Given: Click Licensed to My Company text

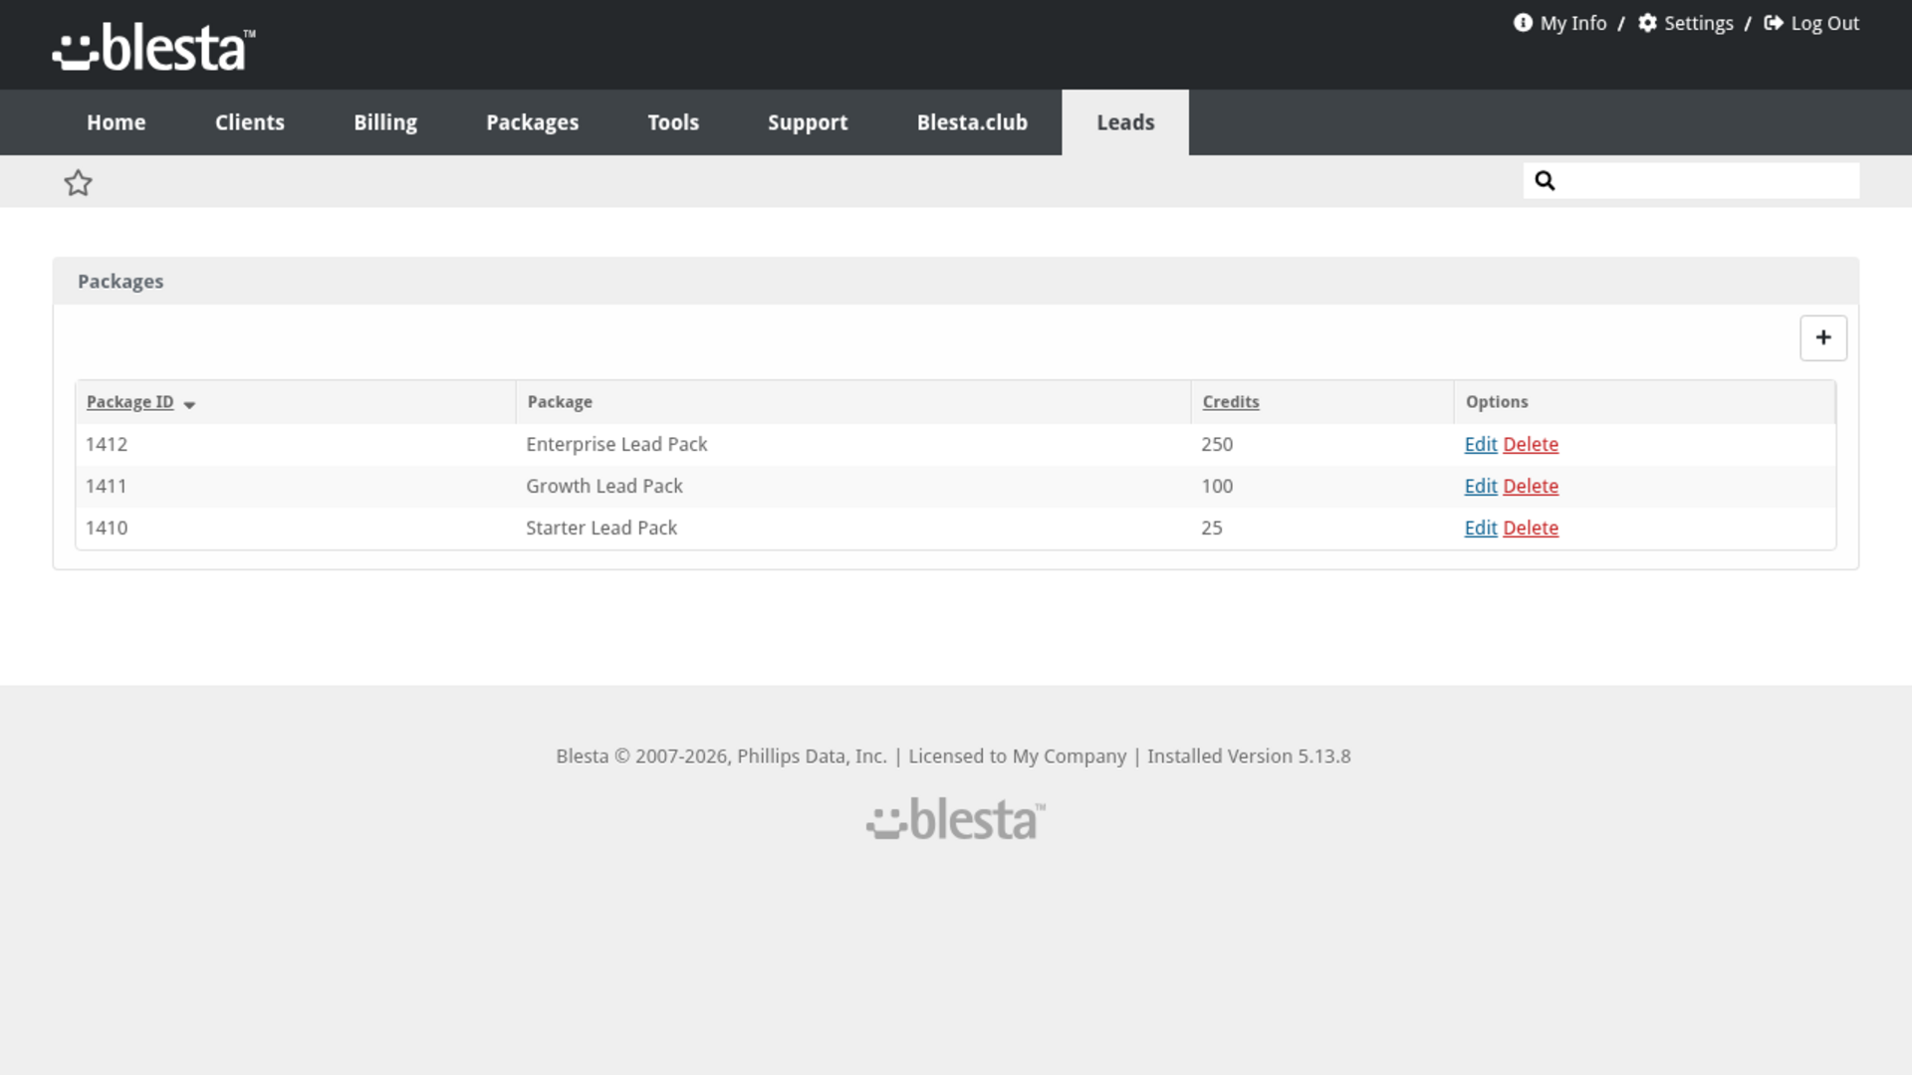Looking at the screenshot, I should click(1018, 756).
